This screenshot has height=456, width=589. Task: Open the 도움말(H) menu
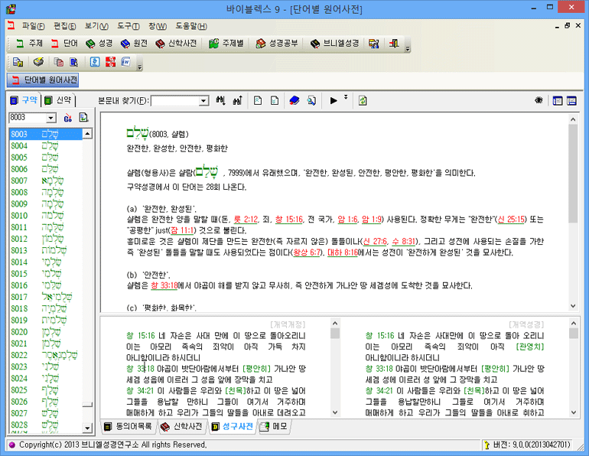click(x=191, y=26)
